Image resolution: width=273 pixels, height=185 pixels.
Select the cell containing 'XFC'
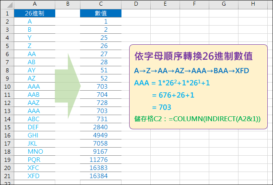point(35,168)
